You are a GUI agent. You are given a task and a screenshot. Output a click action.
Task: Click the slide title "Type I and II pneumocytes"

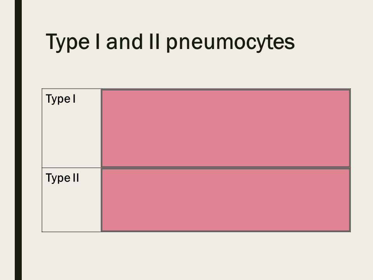pos(170,42)
